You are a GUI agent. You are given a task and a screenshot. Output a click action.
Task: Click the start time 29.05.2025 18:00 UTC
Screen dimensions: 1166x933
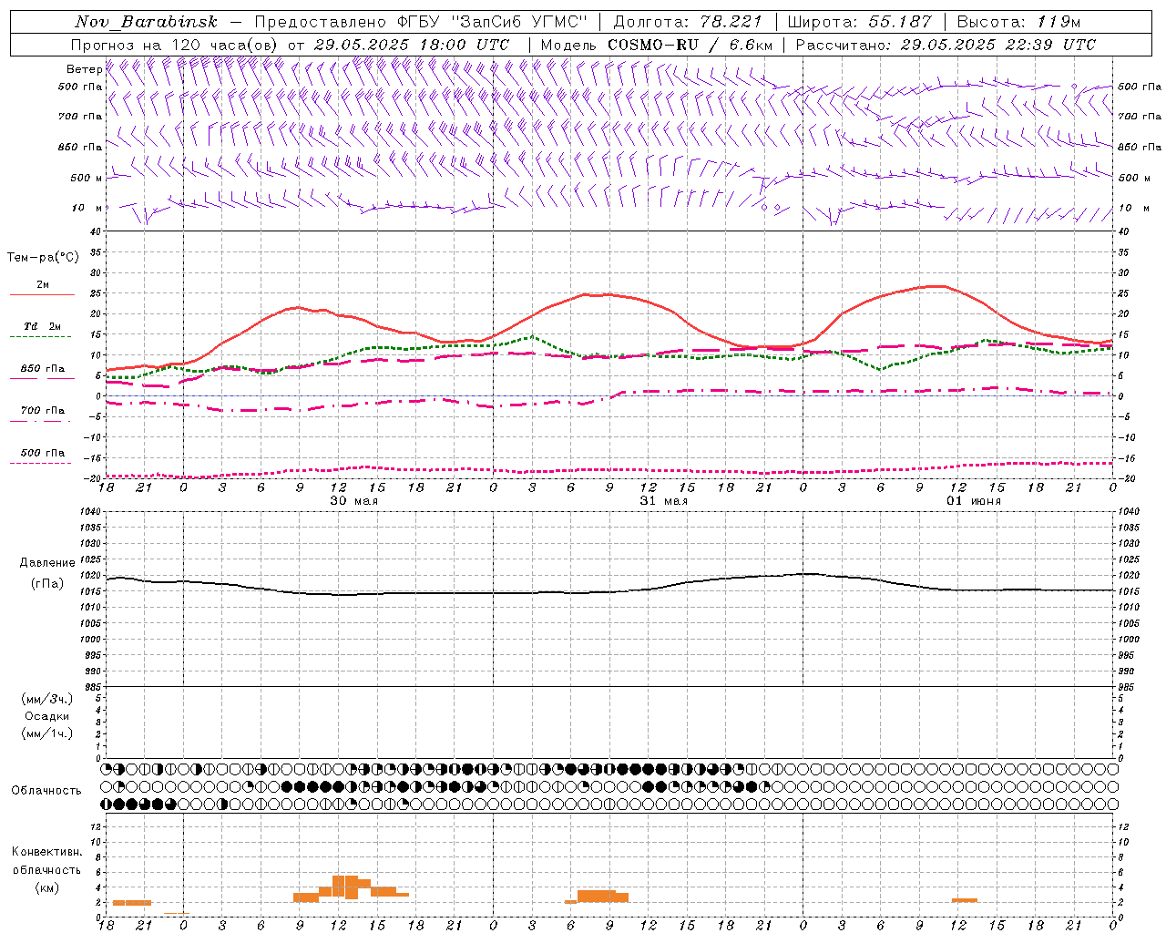pyautogui.click(x=411, y=45)
